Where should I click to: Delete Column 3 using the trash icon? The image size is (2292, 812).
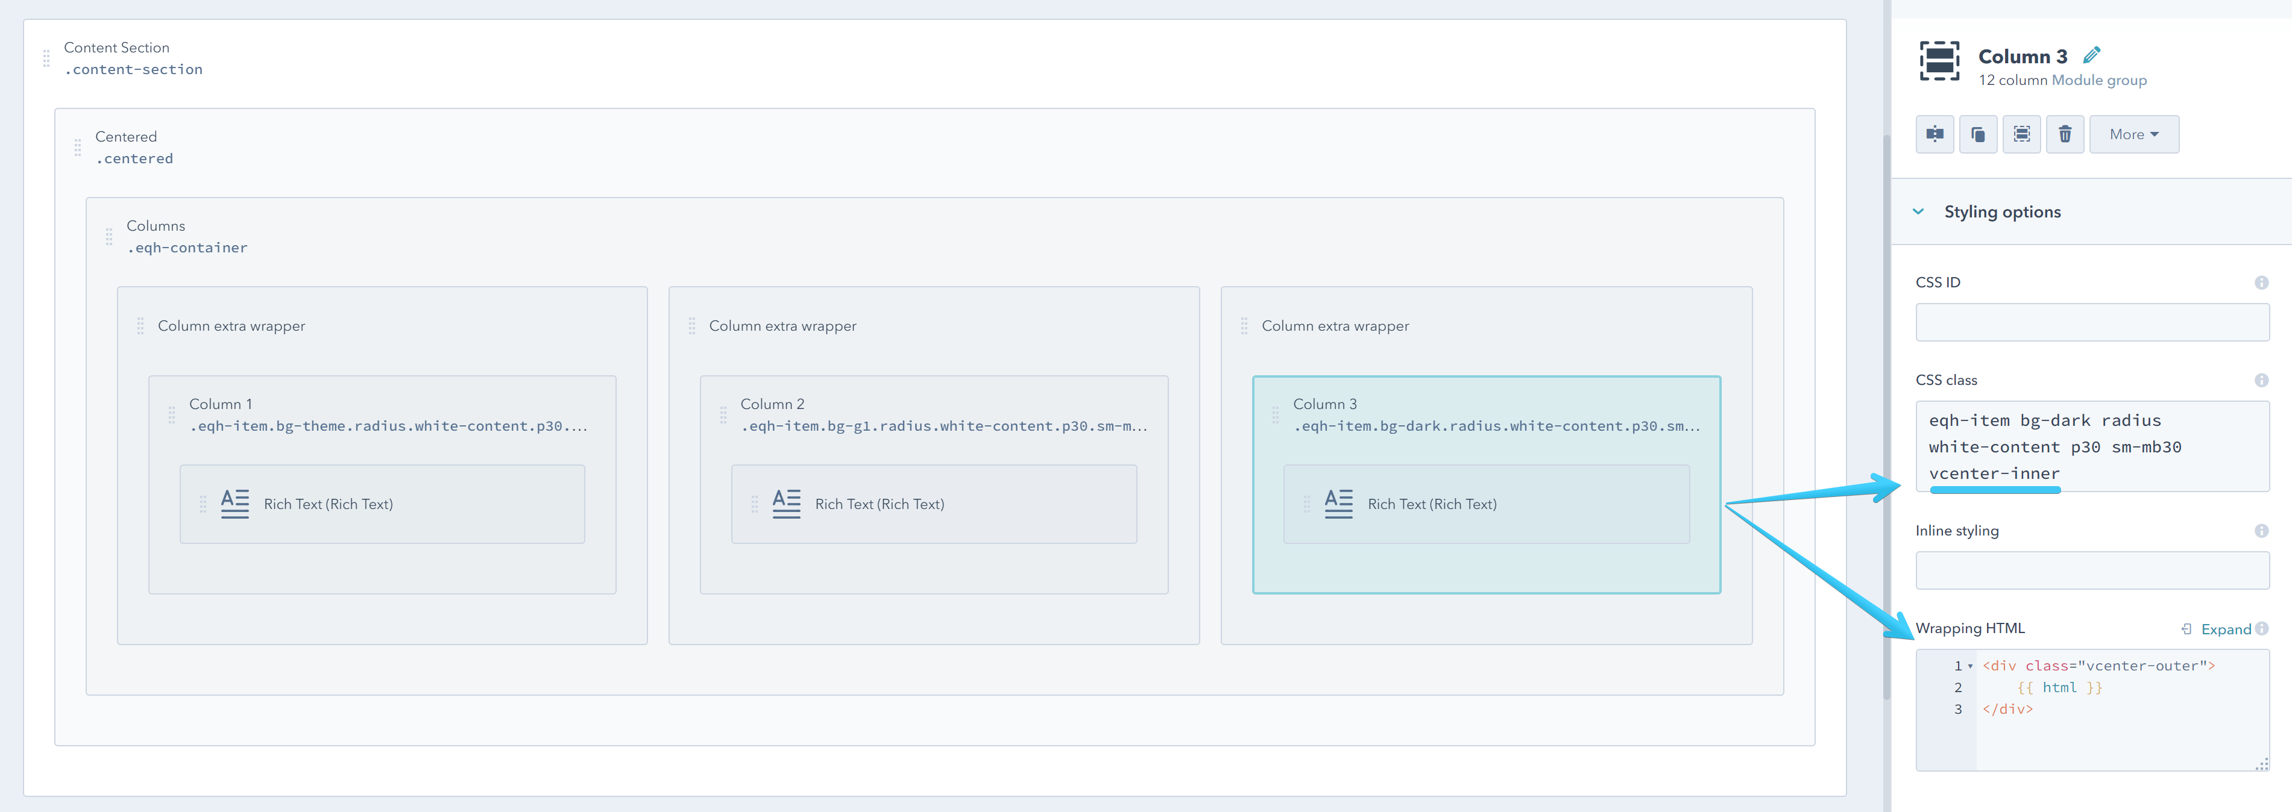[2065, 133]
